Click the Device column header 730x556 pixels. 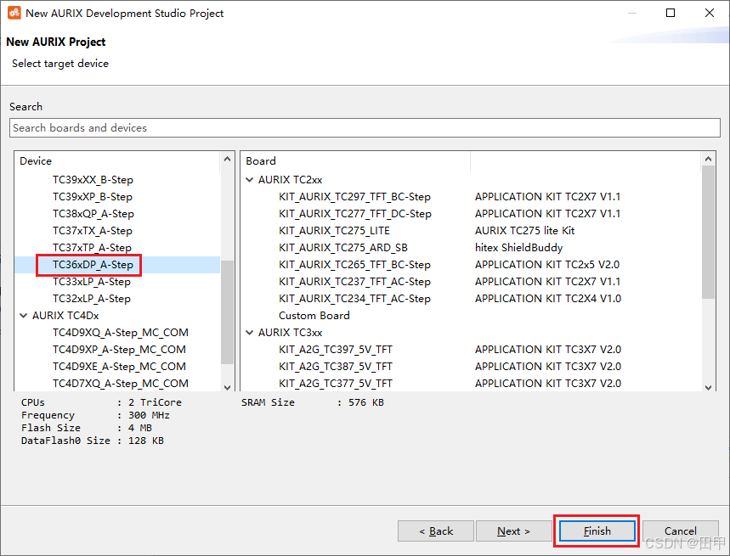117,160
